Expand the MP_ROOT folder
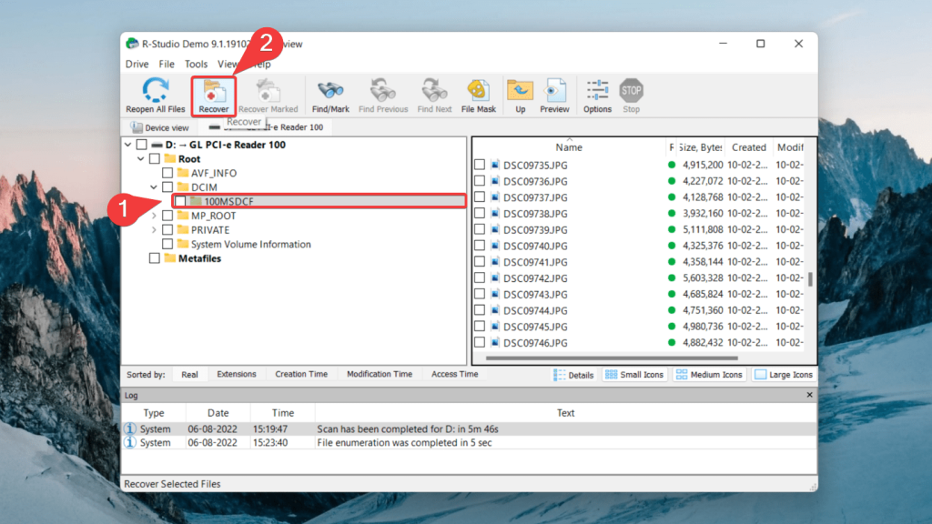 (155, 216)
